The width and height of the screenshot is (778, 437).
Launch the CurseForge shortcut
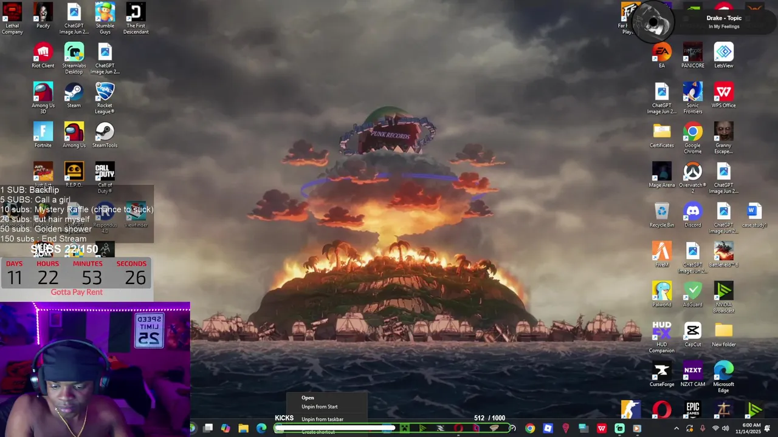pos(661,374)
